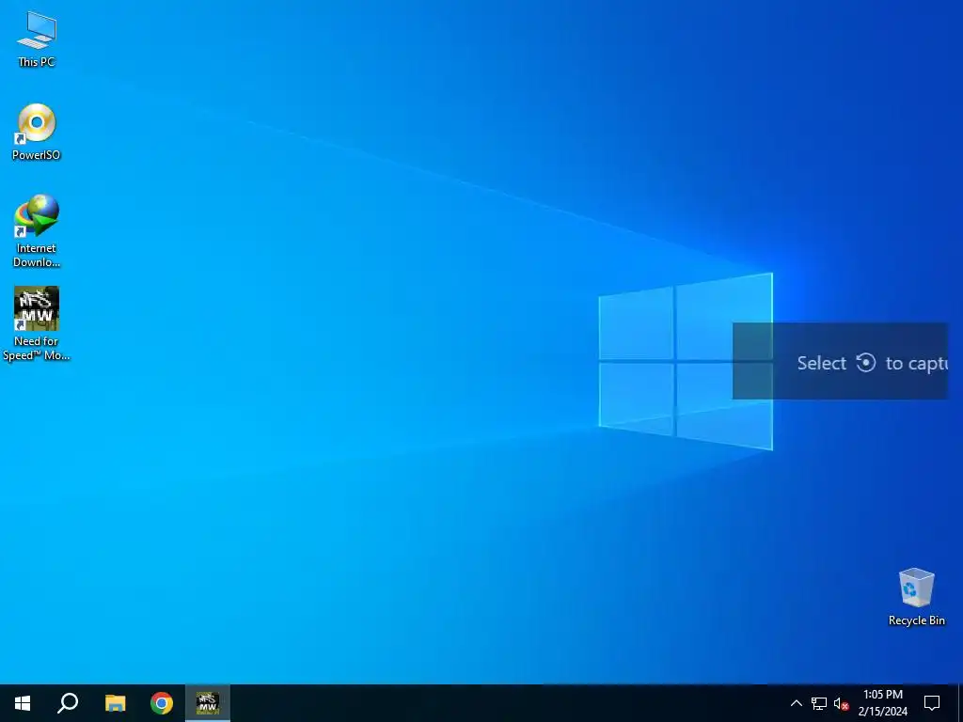Viewport: 963px width, 722px height.
Task: Show hidden system tray icons
Action: click(796, 703)
